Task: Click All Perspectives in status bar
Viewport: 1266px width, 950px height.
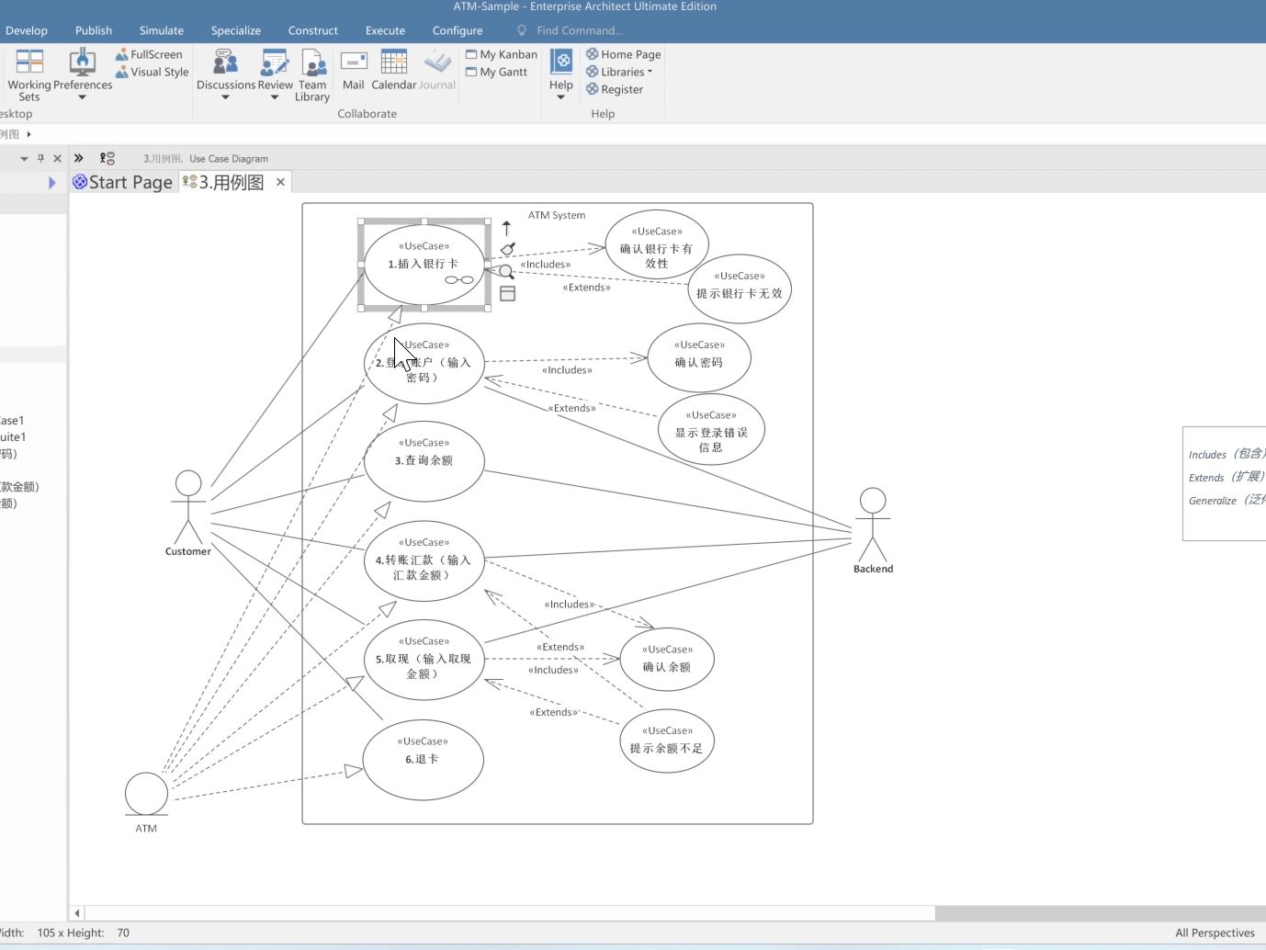Action: 1215,933
